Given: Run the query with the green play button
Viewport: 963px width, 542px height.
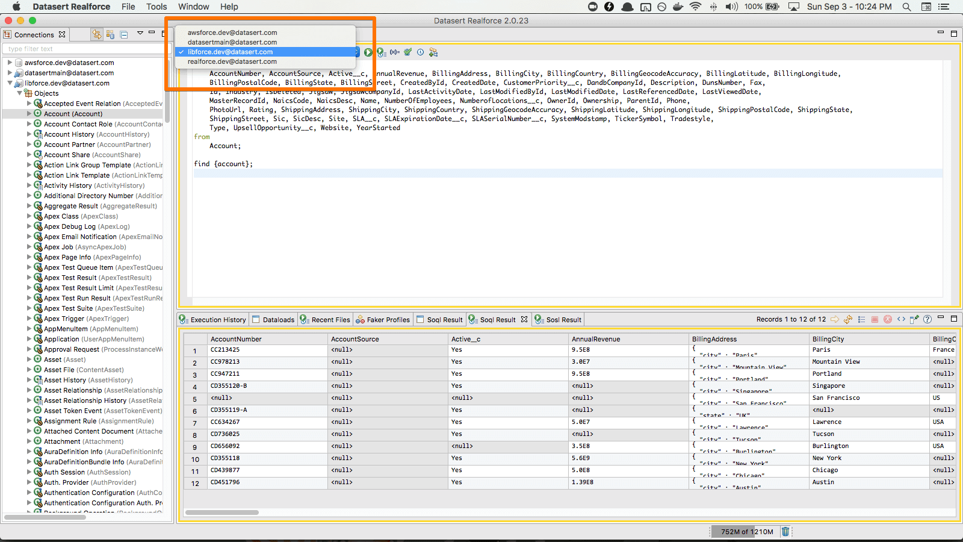Looking at the screenshot, I should coord(368,52).
